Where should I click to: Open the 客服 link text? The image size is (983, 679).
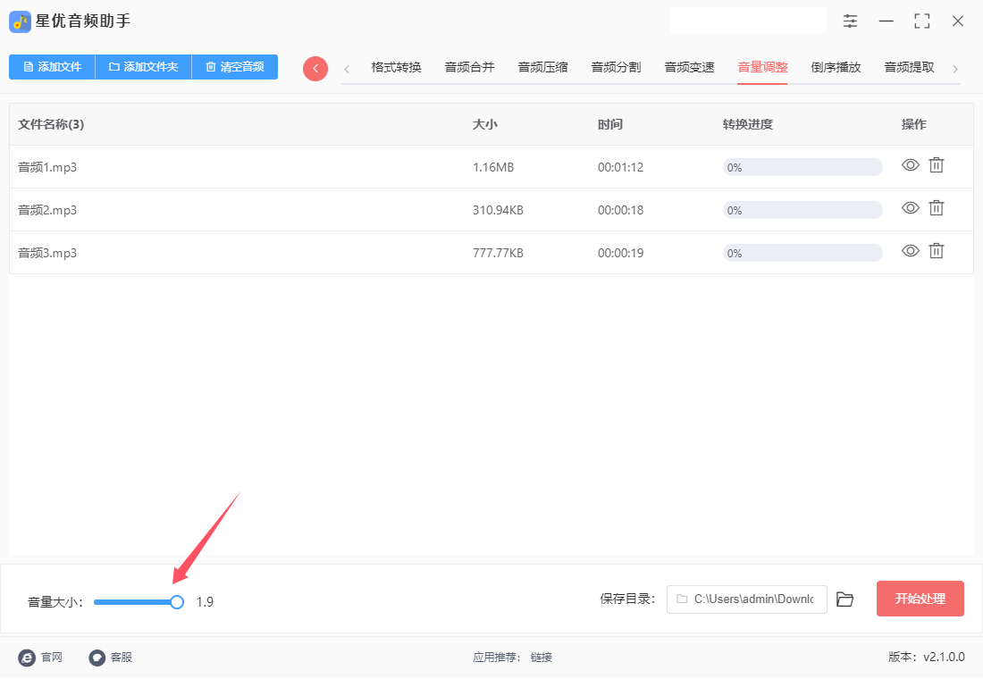[121, 658]
